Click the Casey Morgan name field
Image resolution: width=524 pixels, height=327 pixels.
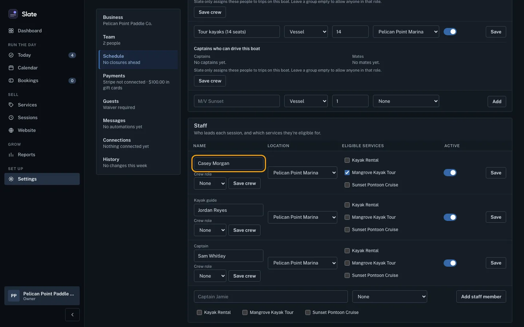(229, 163)
